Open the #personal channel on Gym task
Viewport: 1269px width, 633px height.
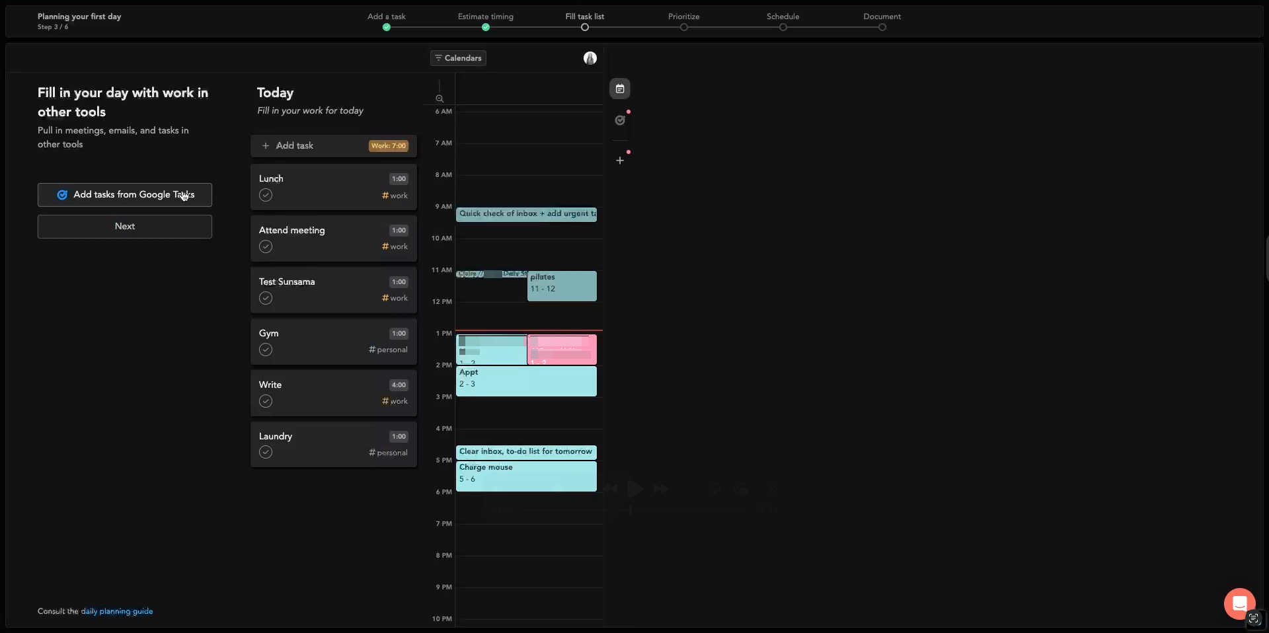pos(388,350)
